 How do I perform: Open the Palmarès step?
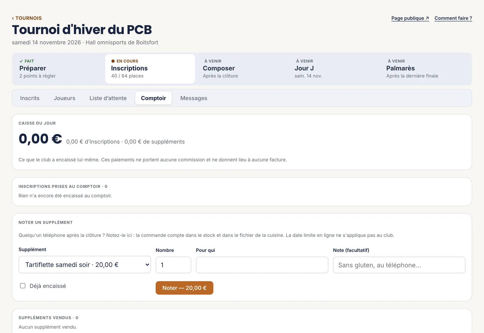point(425,69)
